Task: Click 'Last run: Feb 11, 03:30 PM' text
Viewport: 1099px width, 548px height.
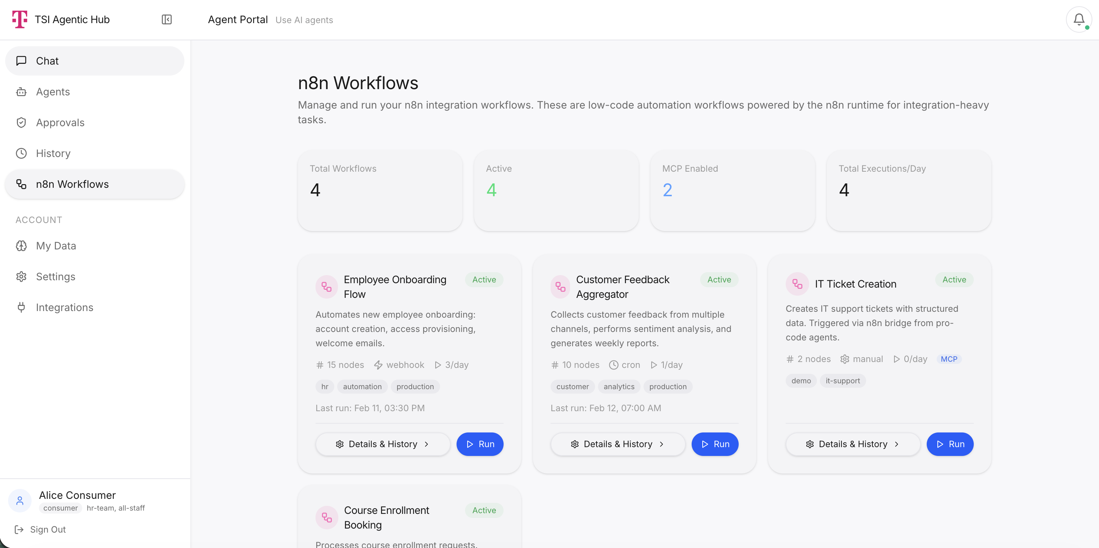Action: click(x=370, y=408)
